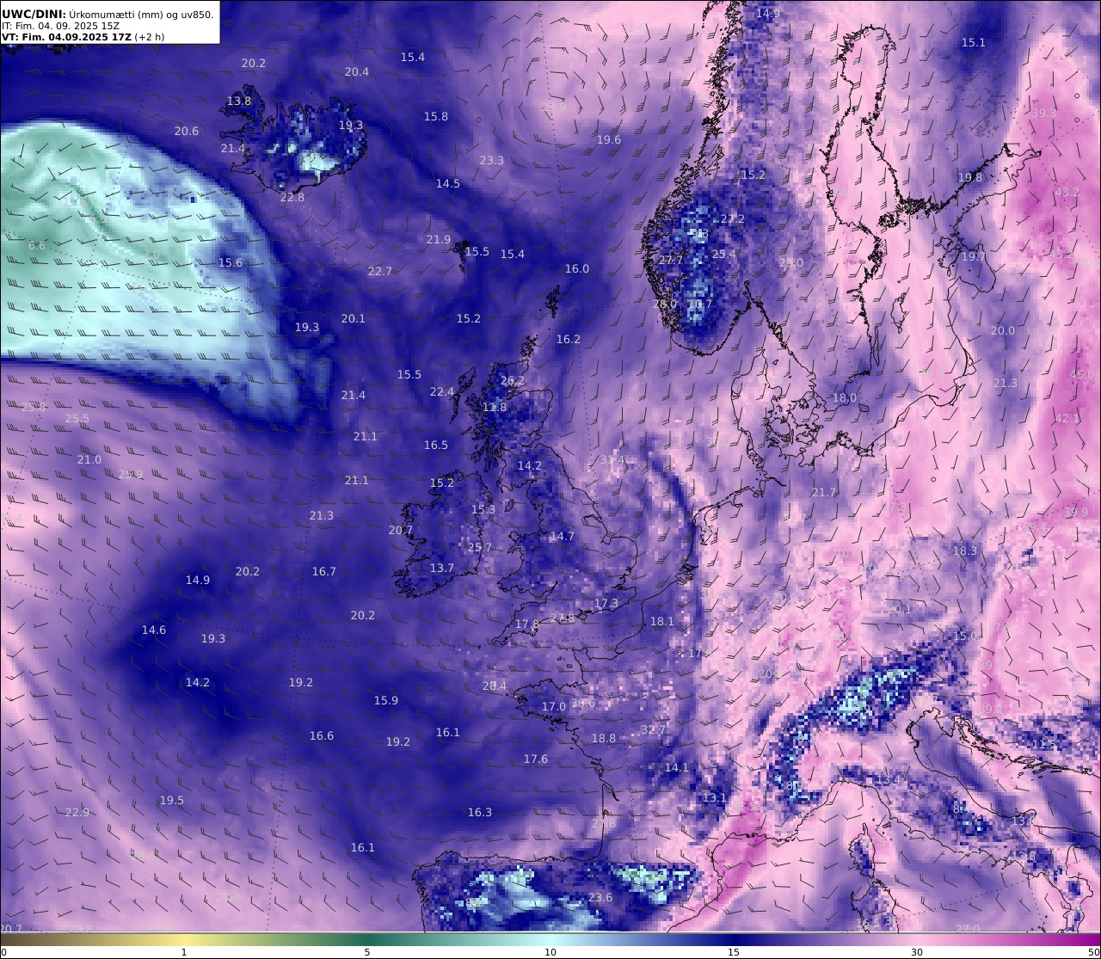Click the 16.2 value east of Scotland
Viewport: 1101px width, 959px height.
569,340
